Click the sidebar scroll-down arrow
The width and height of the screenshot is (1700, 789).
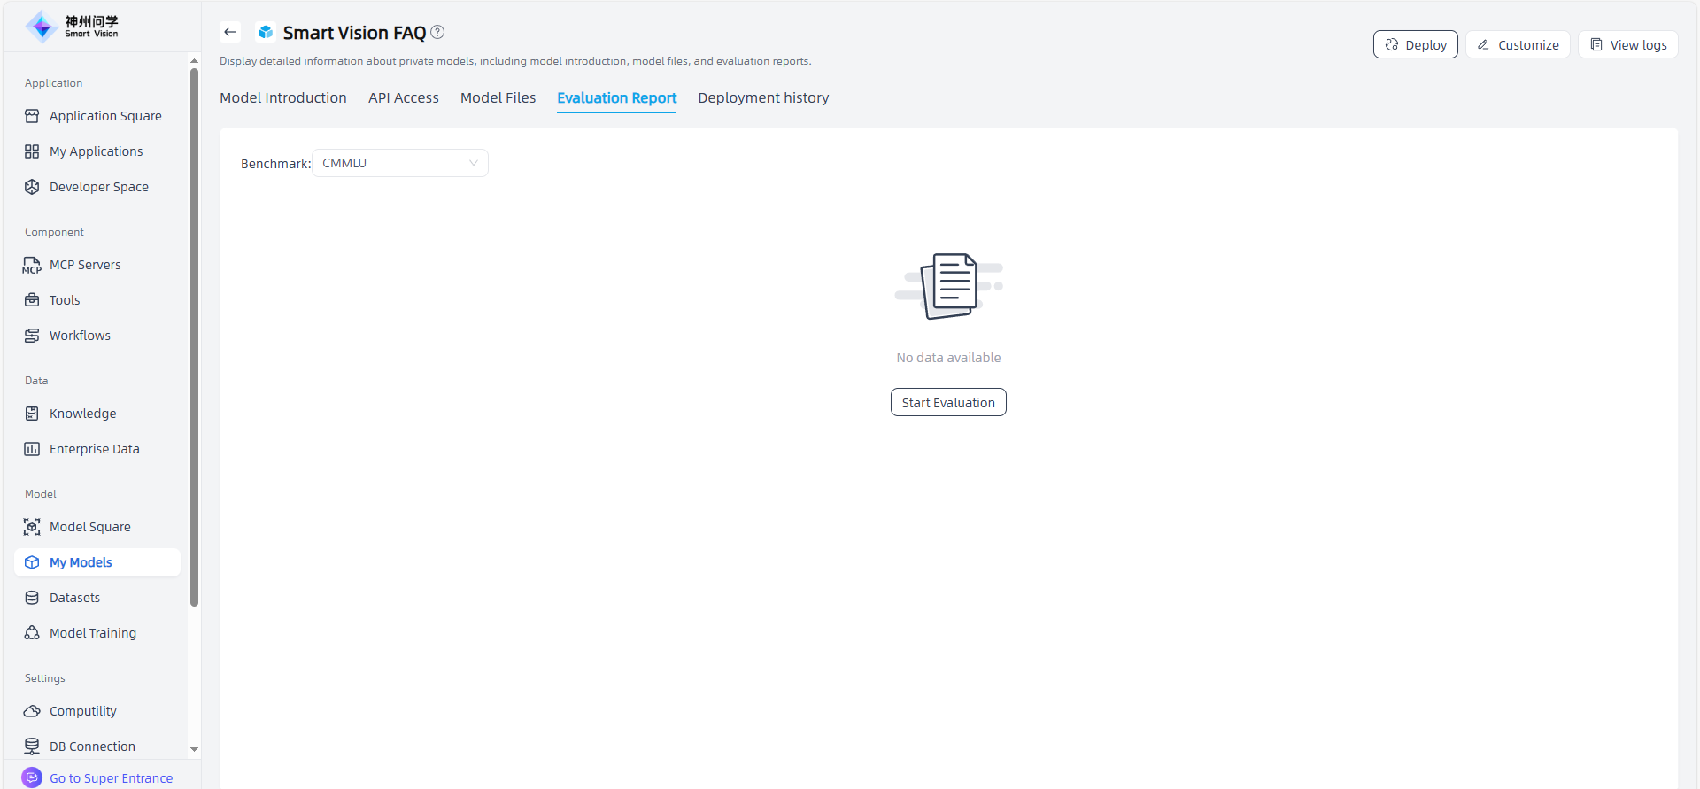coord(195,749)
